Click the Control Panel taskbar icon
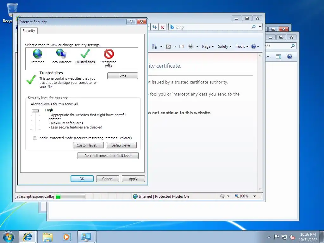The image size is (324, 243). (86, 237)
